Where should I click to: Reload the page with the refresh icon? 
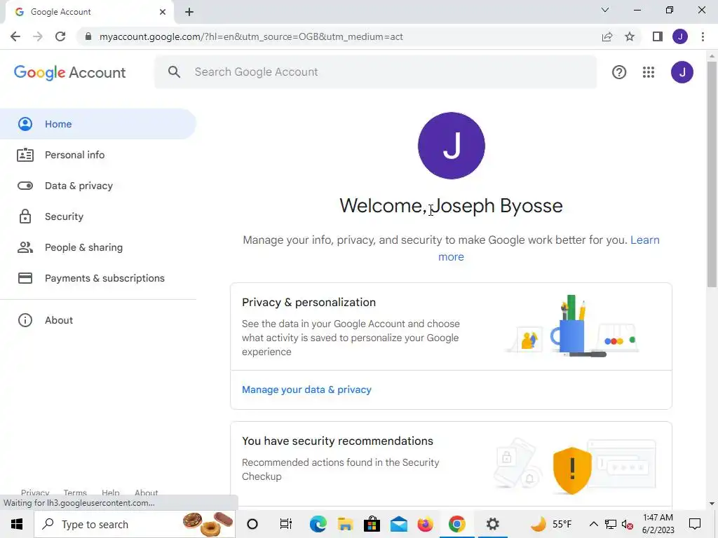[x=60, y=36]
